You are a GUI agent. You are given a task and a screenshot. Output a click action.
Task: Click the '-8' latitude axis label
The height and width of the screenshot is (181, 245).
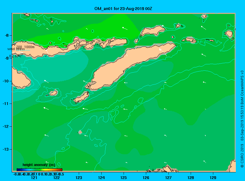point(7,35)
